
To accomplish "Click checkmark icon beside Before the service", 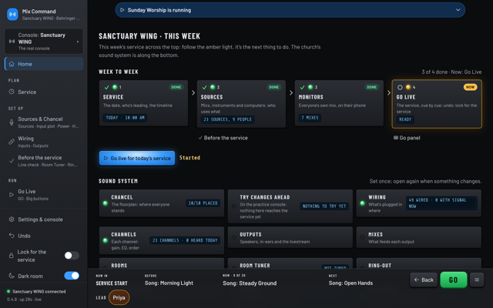I will pos(12,161).
